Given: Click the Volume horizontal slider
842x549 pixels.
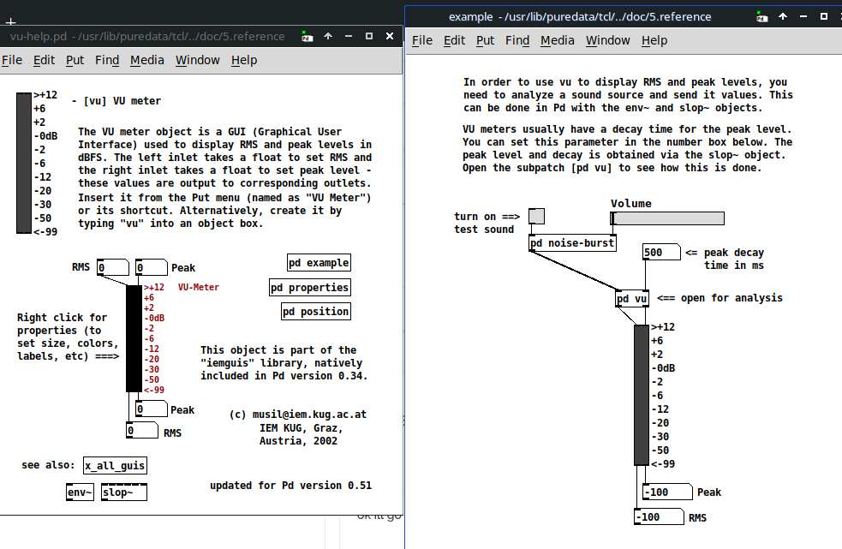Looking at the screenshot, I should [667, 218].
